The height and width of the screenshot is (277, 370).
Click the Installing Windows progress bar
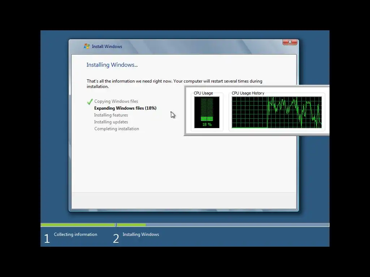(x=223, y=225)
